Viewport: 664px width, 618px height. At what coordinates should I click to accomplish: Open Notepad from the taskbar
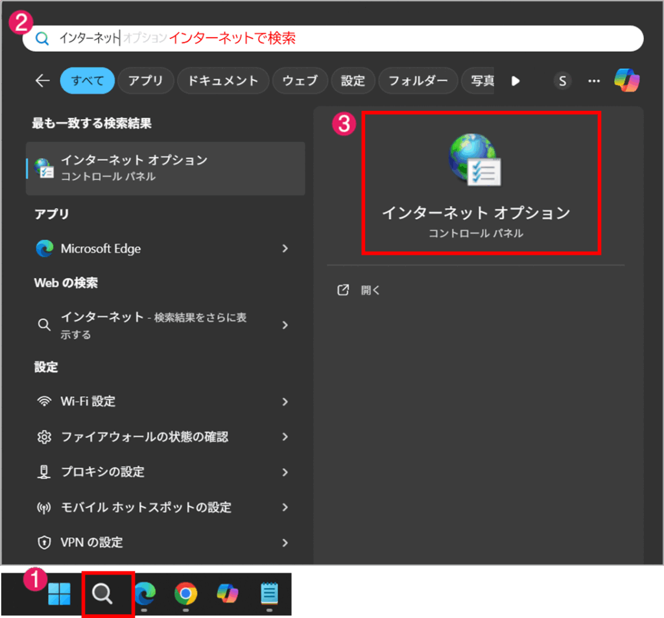pos(269,593)
